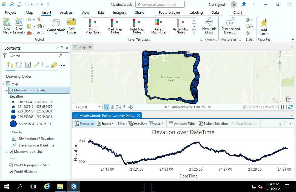The height and width of the screenshot is (192, 296).
Task: Open the coordinates display dropdown
Action: coord(209,107)
